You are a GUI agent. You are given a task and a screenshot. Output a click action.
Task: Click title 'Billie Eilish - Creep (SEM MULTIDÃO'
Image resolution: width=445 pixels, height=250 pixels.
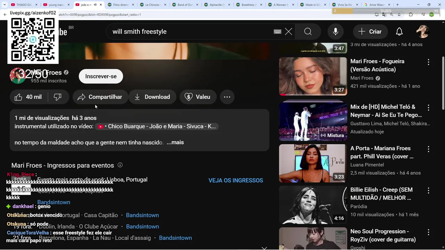point(381,194)
